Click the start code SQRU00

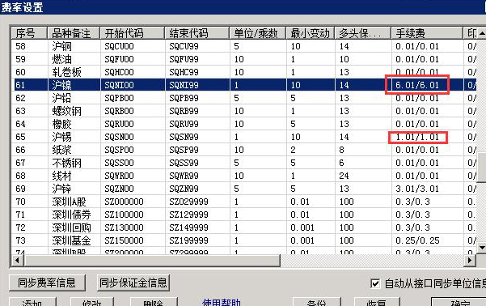pyautogui.click(x=119, y=124)
